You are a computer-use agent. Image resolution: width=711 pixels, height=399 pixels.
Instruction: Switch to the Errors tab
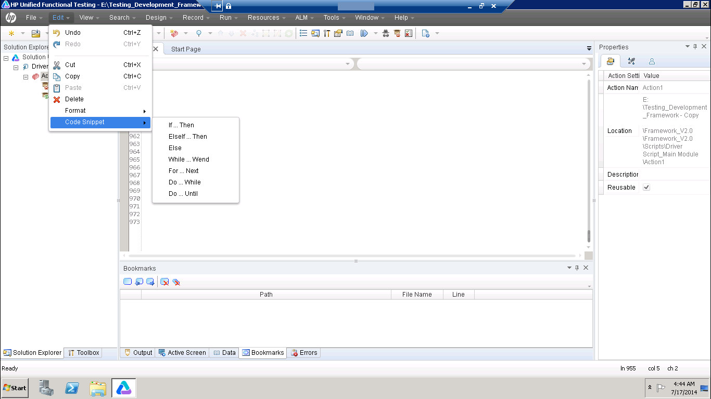303,353
